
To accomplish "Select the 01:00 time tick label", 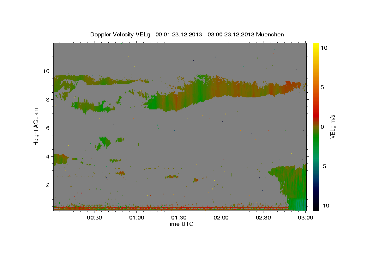I will 136,218.
